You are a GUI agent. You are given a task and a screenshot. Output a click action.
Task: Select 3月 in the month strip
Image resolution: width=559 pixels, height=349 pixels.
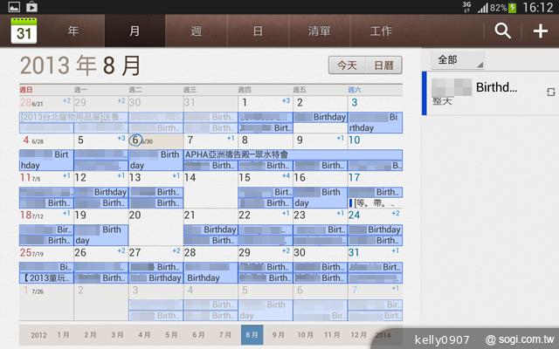point(117,335)
